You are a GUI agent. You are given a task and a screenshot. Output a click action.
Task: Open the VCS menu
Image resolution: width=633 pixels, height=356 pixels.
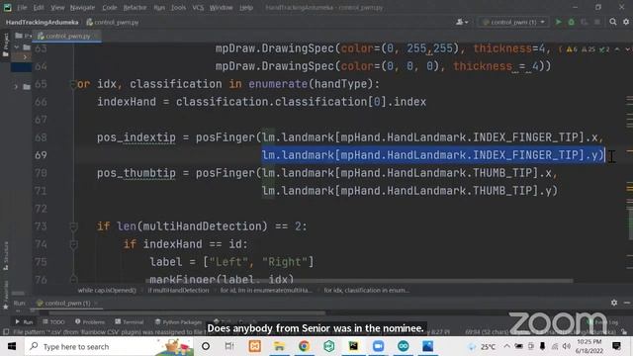click(x=198, y=7)
